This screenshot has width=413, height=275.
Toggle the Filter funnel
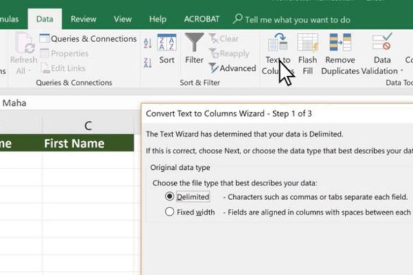(x=194, y=48)
